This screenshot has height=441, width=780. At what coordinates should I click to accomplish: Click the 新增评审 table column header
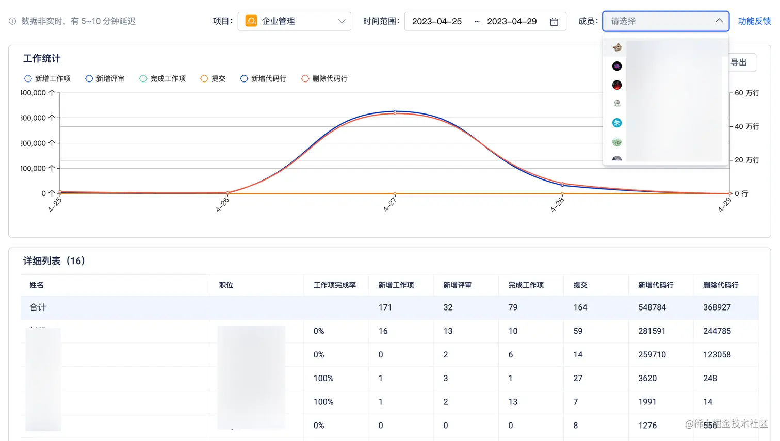point(458,285)
